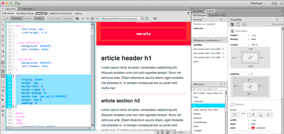The image size is (284, 134).
Task: Click the Code en direct button
Action: point(55,18)
